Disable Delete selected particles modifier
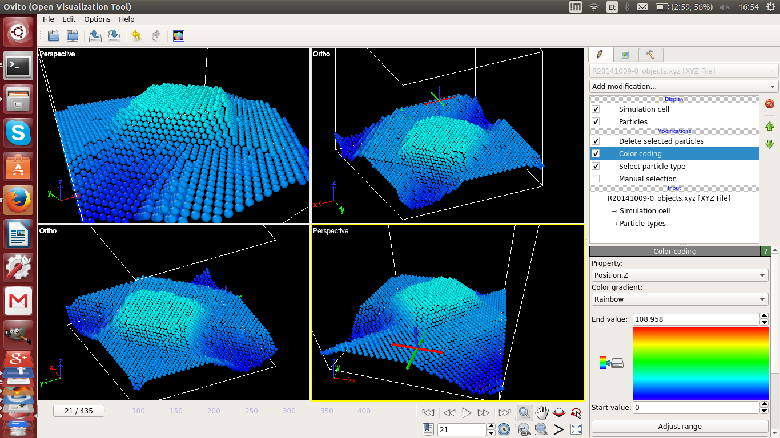780x438 pixels. pyautogui.click(x=596, y=141)
